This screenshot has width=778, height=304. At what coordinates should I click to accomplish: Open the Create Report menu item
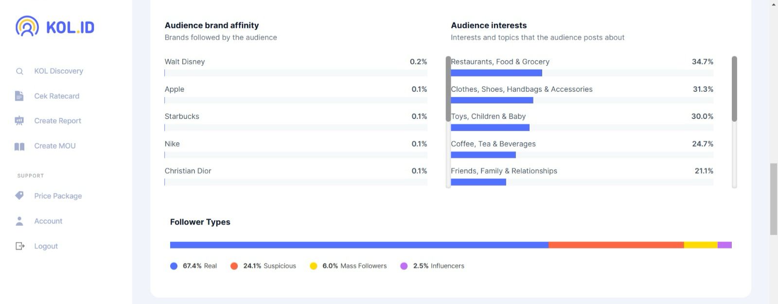57,121
